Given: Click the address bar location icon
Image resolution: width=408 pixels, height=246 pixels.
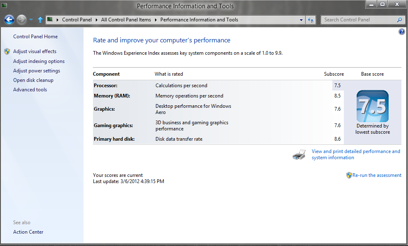Looking at the screenshot, I should click(x=50, y=19).
